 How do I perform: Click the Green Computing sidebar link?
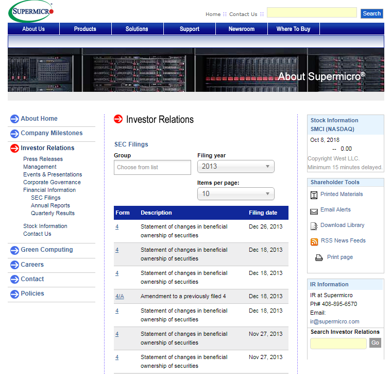pos(47,250)
